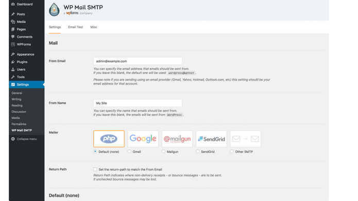Click the Appearance paintbrush icon

[x=13, y=54]
